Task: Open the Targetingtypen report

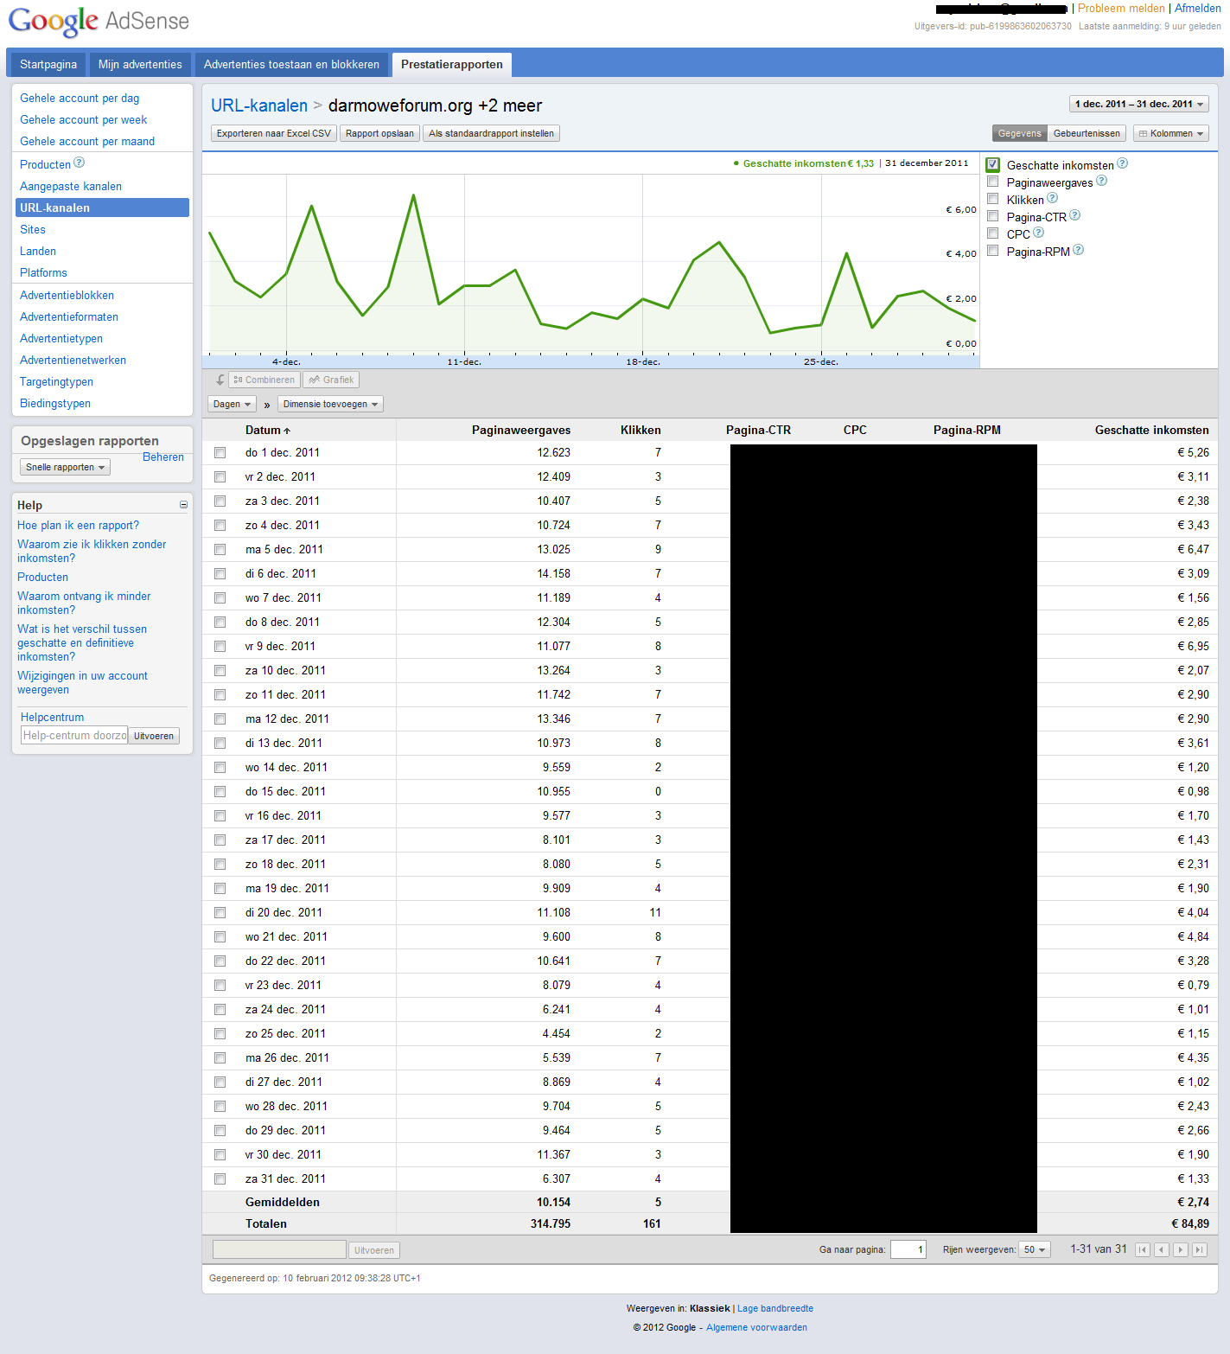Action: (x=56, y=381)
